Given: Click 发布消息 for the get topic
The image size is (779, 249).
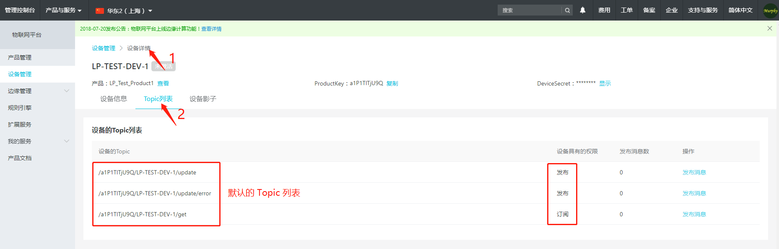Looking at the screenshot, I should click(694, 214).
